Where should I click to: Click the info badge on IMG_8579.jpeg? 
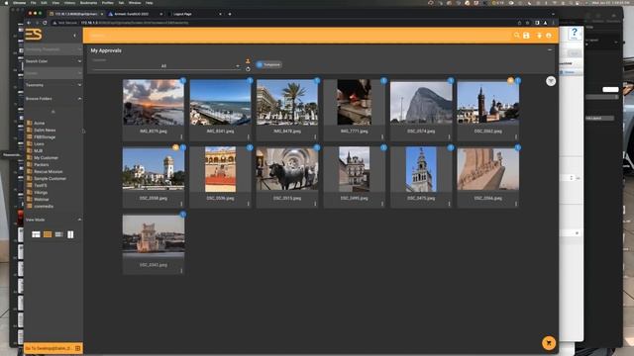(x=182, y=81)
